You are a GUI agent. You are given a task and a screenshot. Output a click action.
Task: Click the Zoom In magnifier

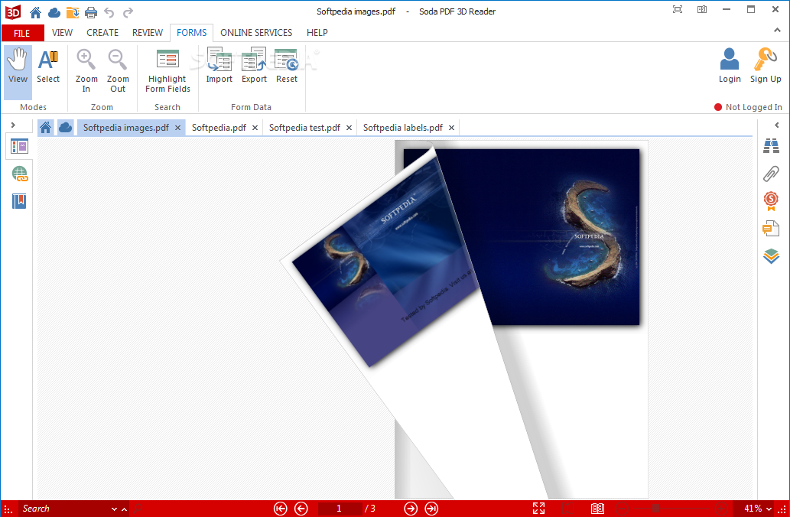point(86,70)
